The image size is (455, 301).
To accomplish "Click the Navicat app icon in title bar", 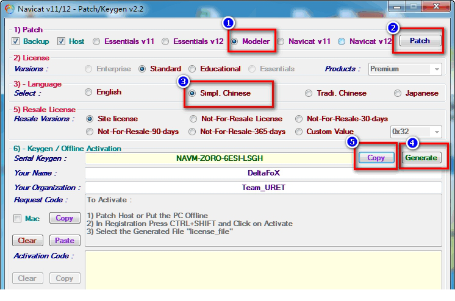I will (9, 9).
